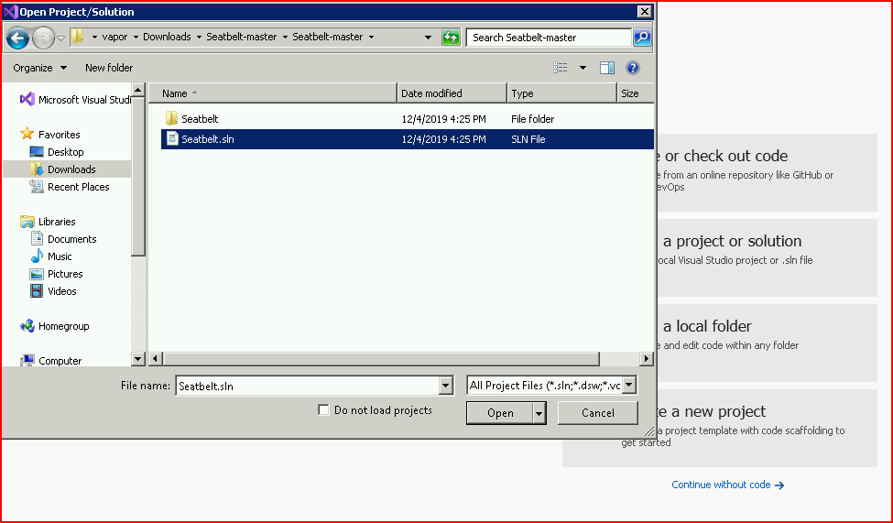Click the horizontal scrollbar thumb in file list
Screen dimensions: 893x523
click(381, 359)
